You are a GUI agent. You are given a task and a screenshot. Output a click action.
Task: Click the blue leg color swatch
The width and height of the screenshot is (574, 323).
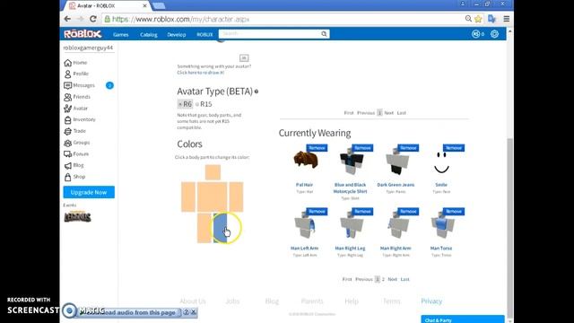(220, 228)
